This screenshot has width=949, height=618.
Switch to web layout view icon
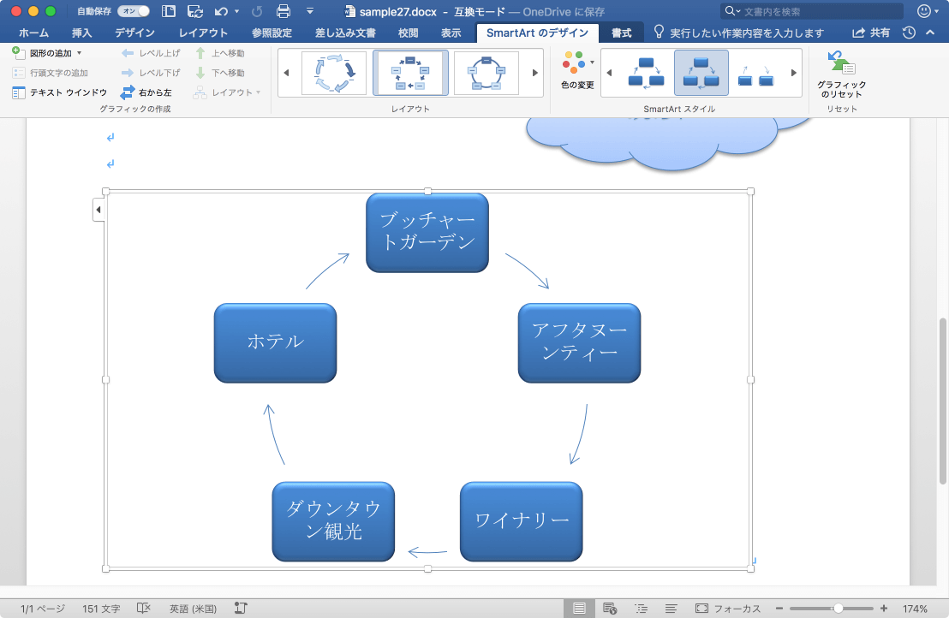point(610,609)
